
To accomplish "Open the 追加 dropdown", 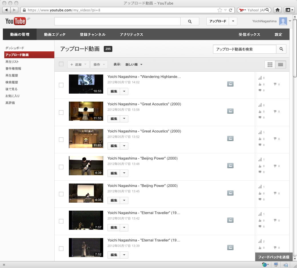I will click(78, 65).
